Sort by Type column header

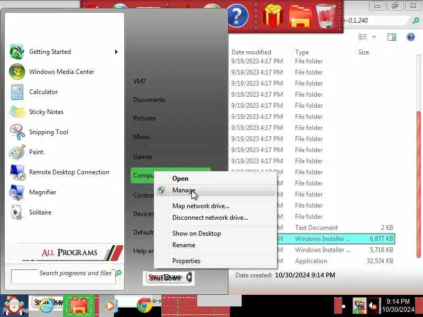(302, 52)
